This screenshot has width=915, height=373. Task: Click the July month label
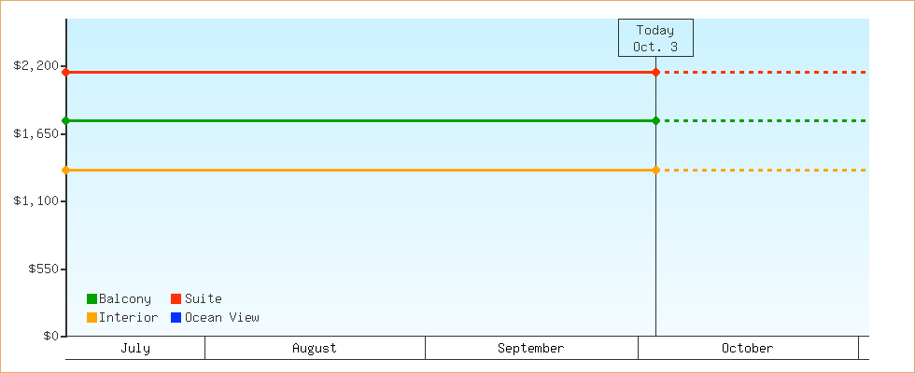(135, 349)
